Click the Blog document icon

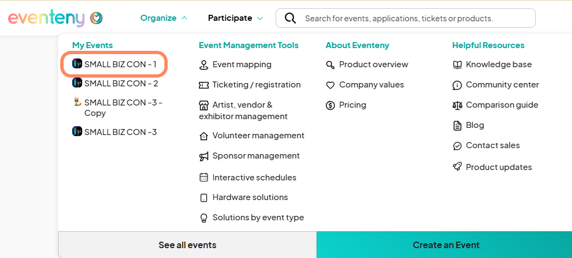(x=457, y=126)
